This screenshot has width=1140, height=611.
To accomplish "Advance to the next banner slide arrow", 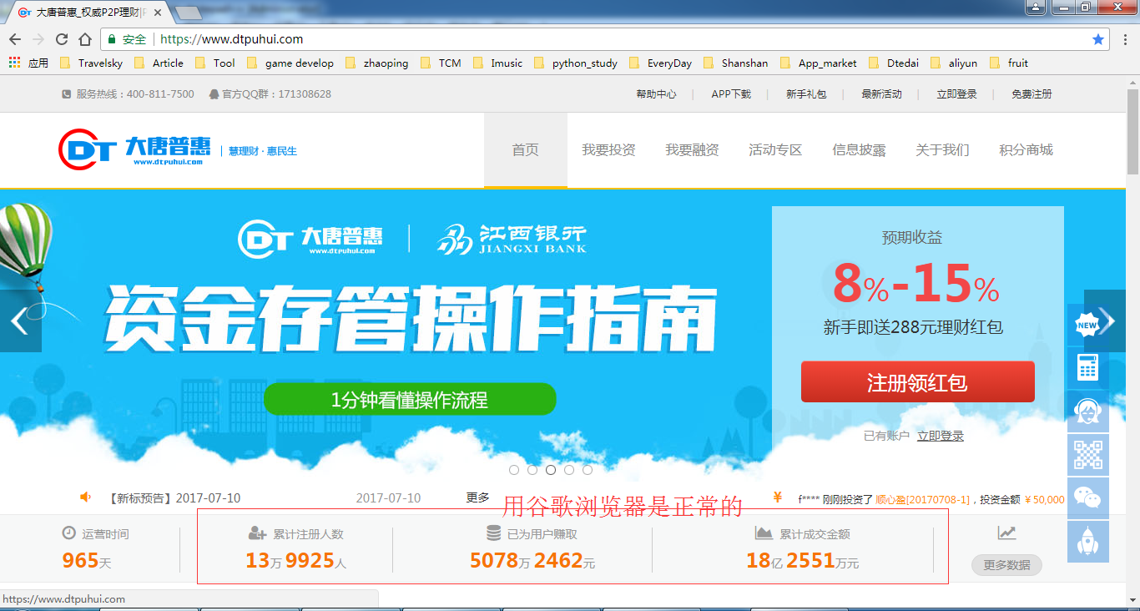I will (x=1106, y=321).
